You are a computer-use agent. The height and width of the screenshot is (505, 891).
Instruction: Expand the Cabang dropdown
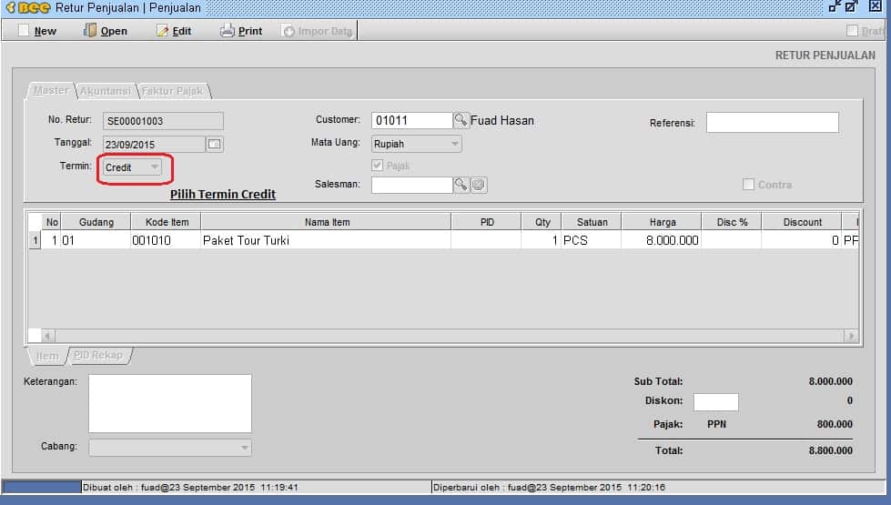[x=244, y=448]
